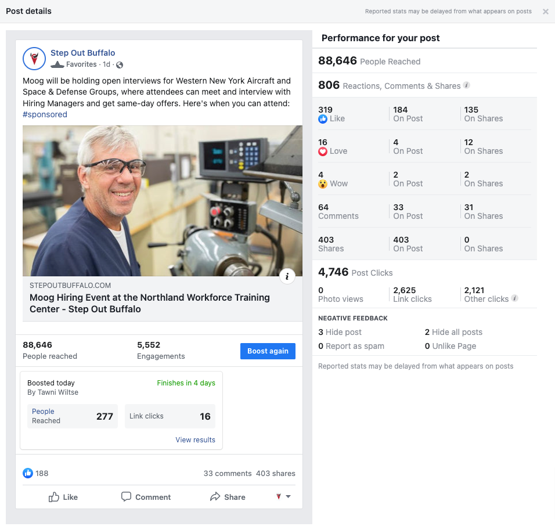Open the machinist photo link preview
The image size is (555, 530).
(163, 201)
